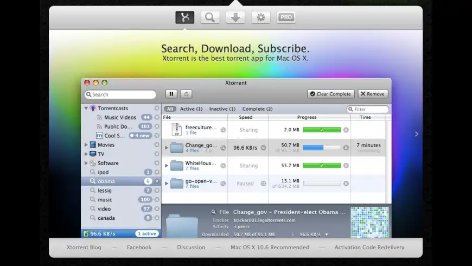Open the magnifier search toolbar icon
This screenshot has height=266, width=472.
click(210, 17)
